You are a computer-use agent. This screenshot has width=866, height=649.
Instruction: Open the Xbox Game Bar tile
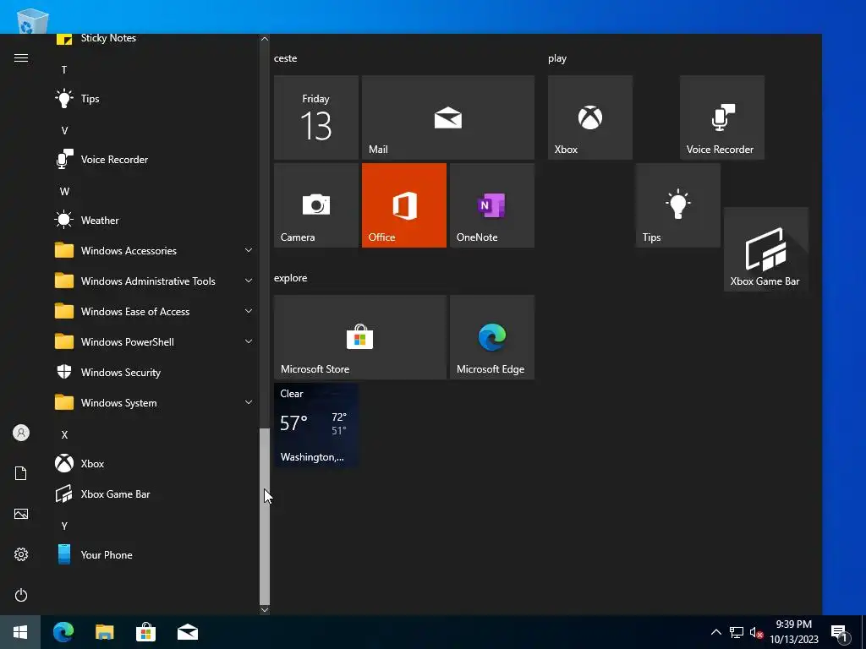[x=766, y=249]
